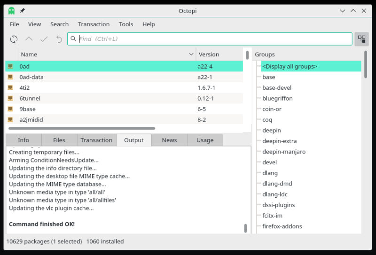Screen dimensions: 376x255
Task: Click the package icon for 9base
Action: pyautogui.click(x=10, y=109)
